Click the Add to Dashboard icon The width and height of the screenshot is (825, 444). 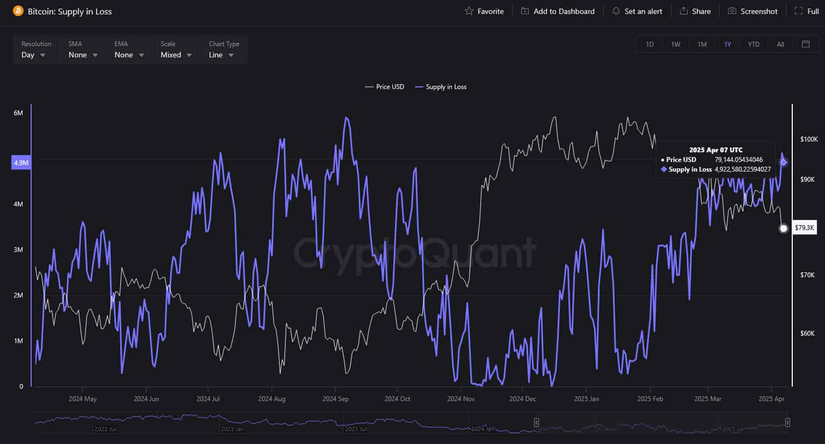(x=525, y=11)
